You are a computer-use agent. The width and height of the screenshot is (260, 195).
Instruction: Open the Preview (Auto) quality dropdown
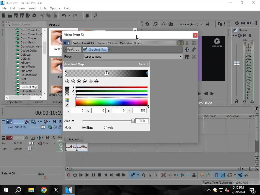201,24
